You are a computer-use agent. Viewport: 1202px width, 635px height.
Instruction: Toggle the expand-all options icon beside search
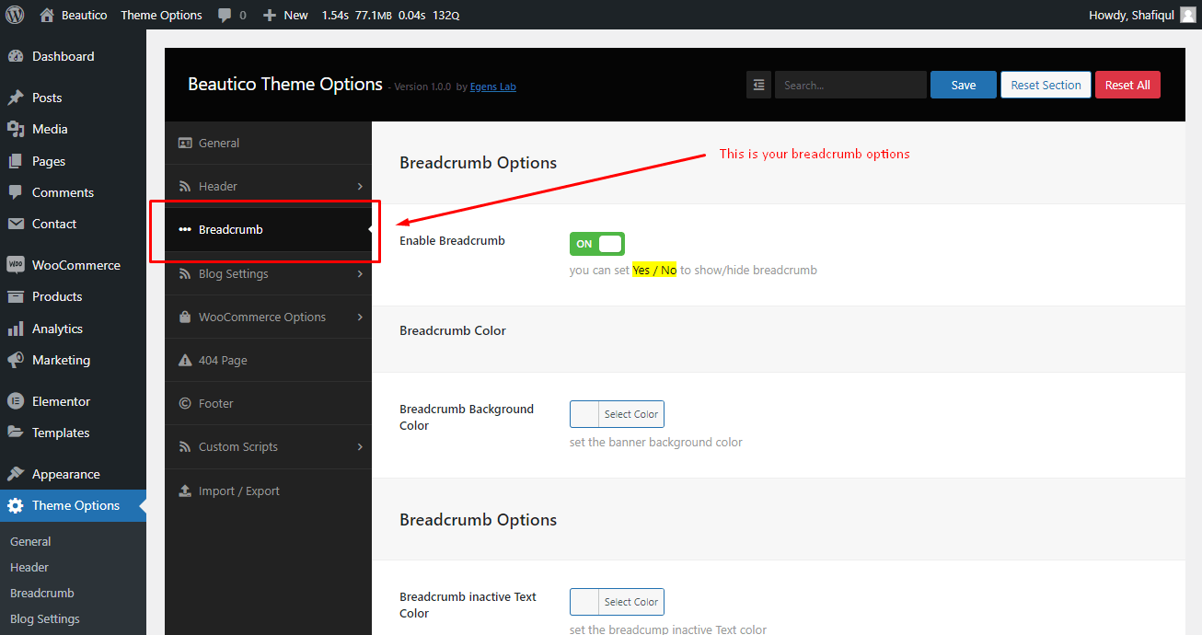(758, 85)
